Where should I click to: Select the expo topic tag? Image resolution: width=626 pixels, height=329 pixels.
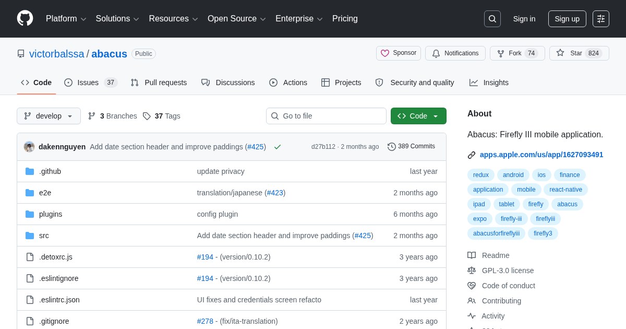(480, 219)
